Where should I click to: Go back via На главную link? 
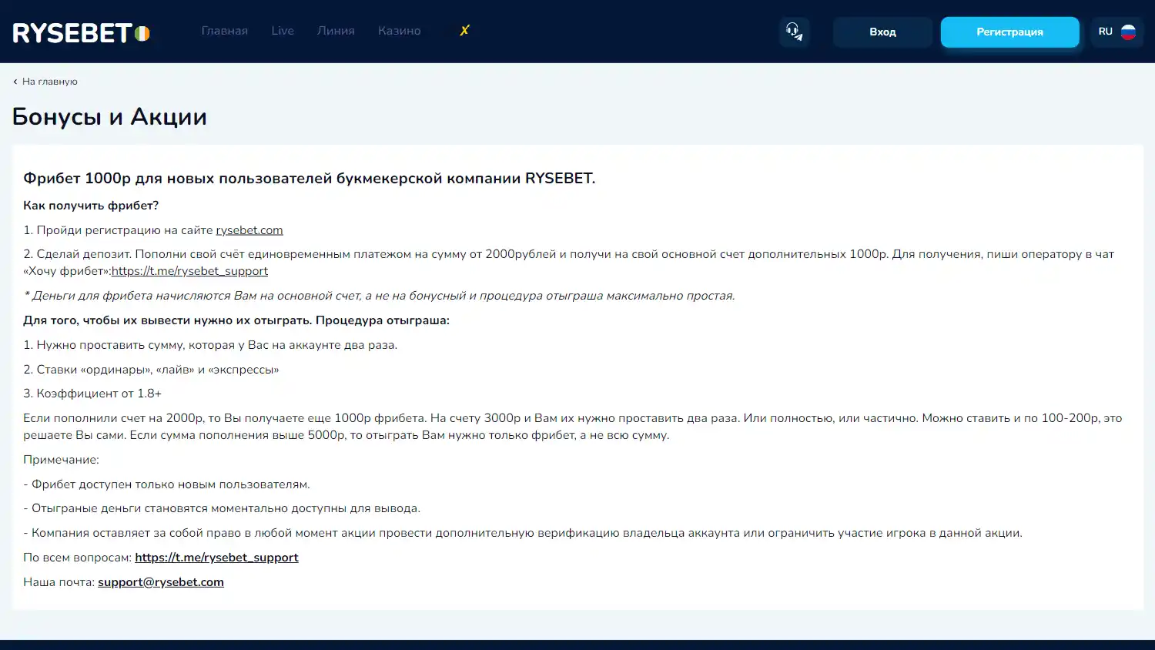coord(45,82)
